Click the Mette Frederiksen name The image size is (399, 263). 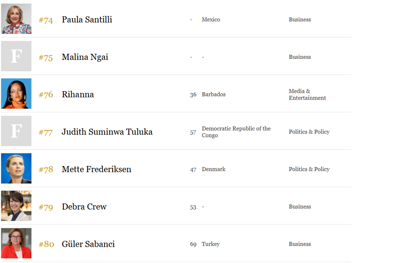pyautogui.click(x=96, y=169)
